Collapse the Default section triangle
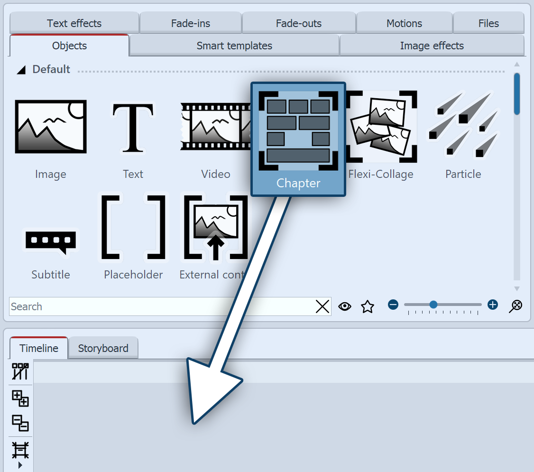Image resolution: width=534 pixels, height=472 pixels. pos(21,70)
